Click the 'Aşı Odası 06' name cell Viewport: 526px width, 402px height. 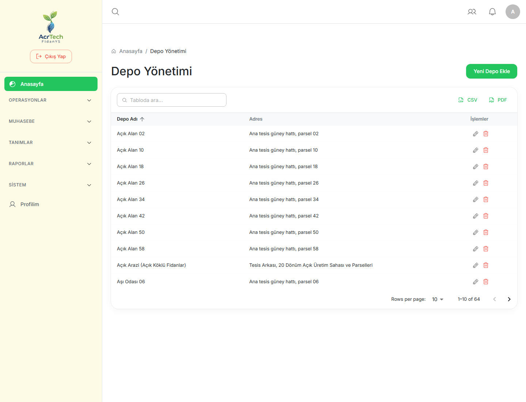point(131,282)
